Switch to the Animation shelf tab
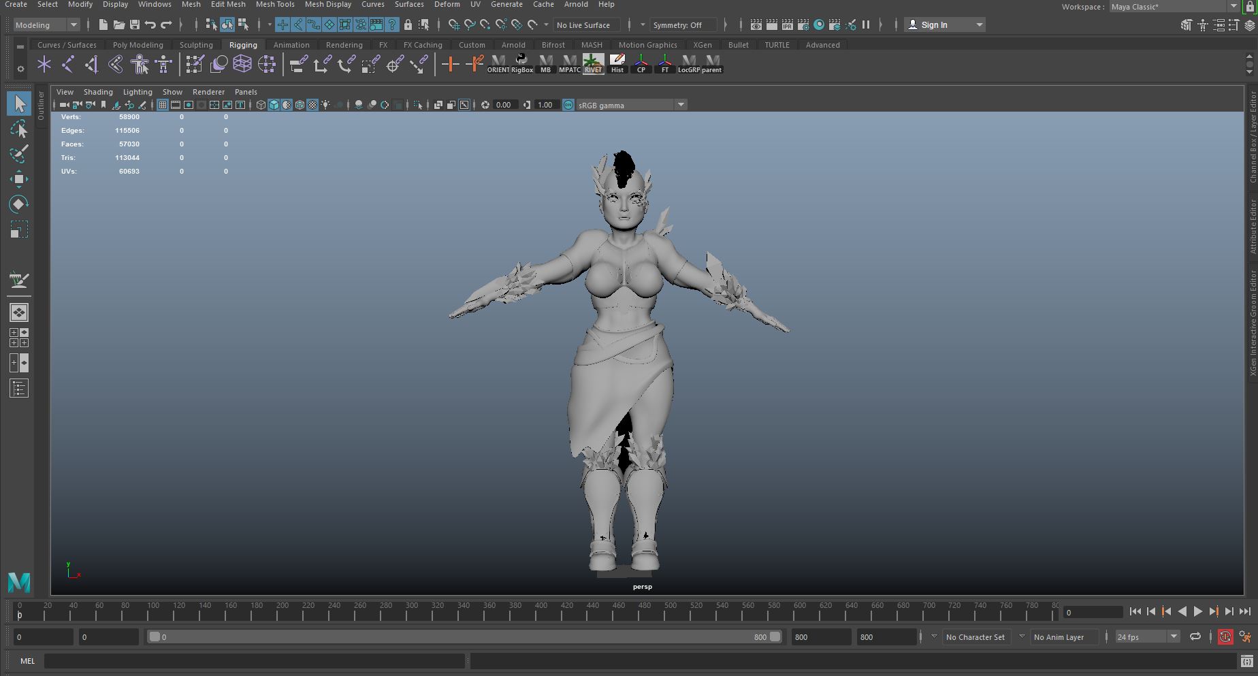The width and height of the screenshot is (1258, 676). [291, 45]
